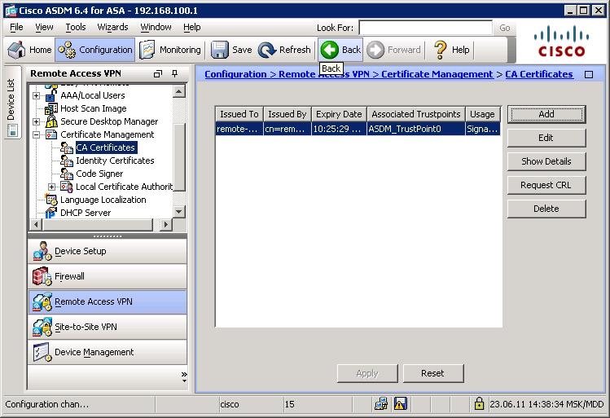
Task: Open the Home view from toolbar
Action: (x=29, y=50)
